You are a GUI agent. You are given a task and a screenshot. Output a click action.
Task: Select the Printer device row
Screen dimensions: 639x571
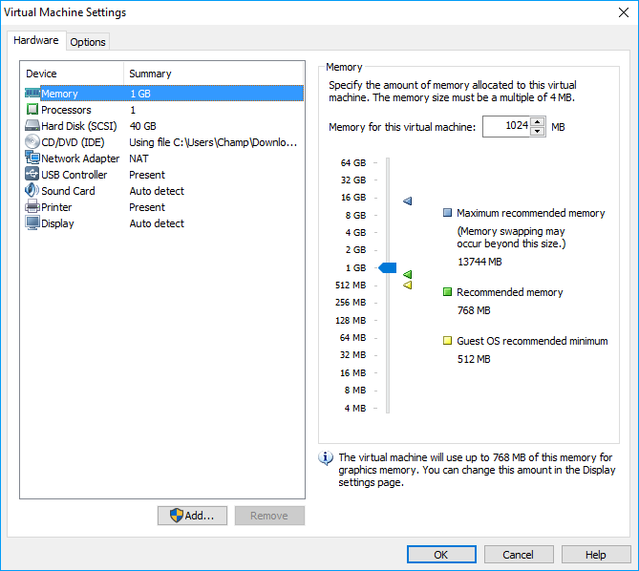click(x=164, y=207)
